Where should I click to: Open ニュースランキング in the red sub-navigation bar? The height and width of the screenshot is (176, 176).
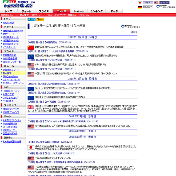57,15
